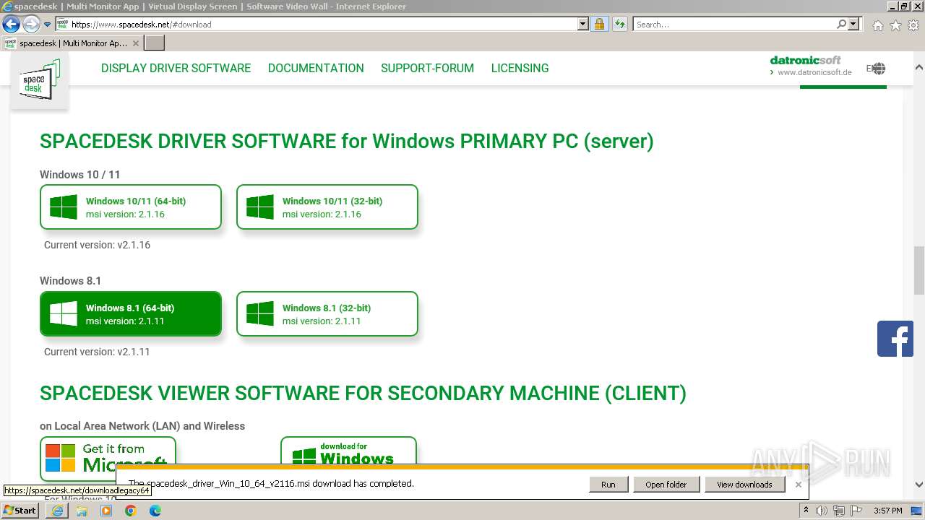The width and height of the screenshot is (925, 520).
Task: Click the Current version: v2.1.11 text
Action: [97, 352]
